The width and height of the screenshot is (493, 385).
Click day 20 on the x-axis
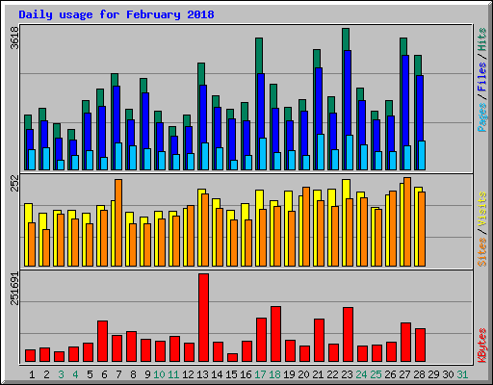point(303,374)
